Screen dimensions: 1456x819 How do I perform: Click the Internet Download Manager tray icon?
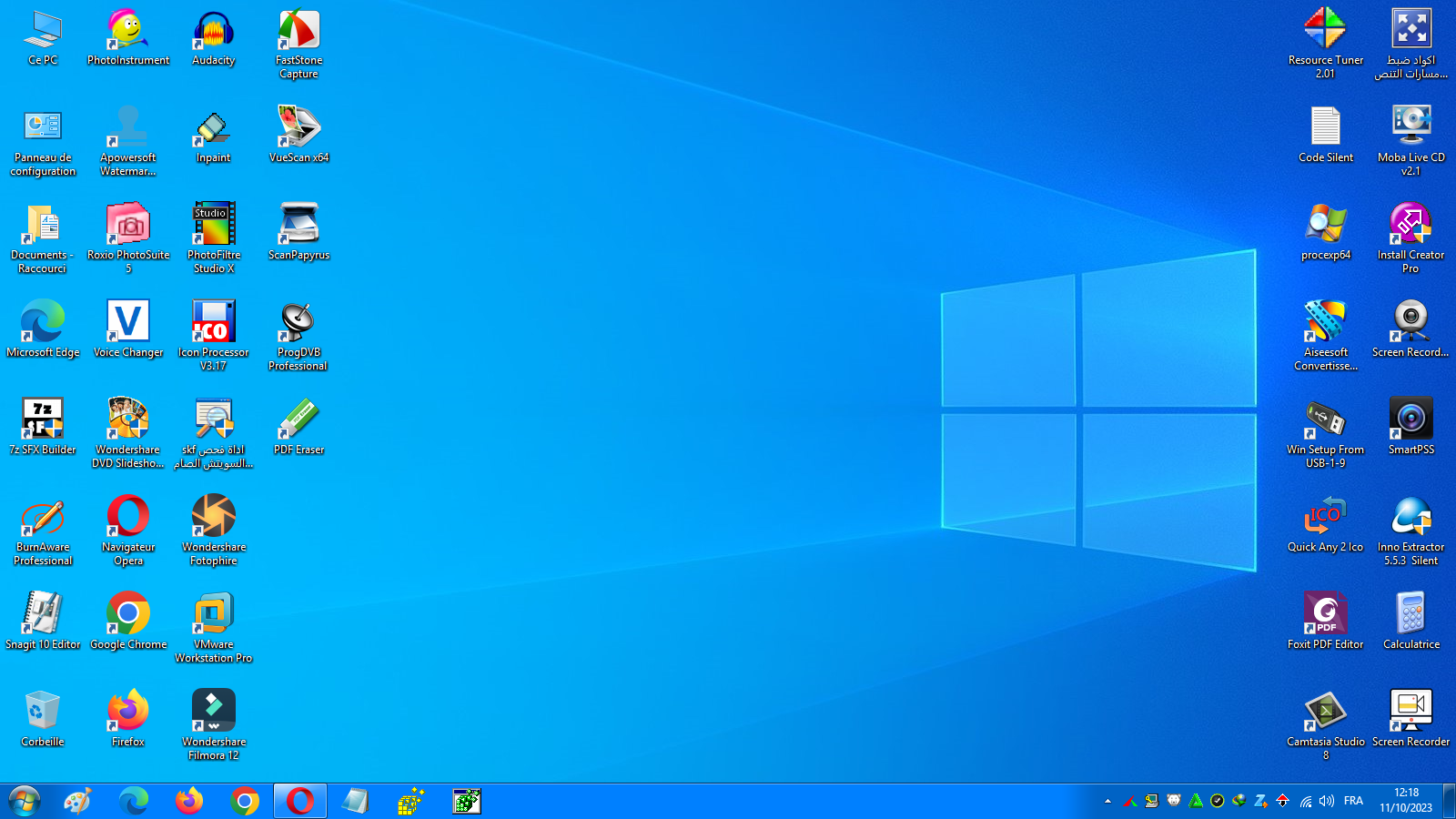click(1239, 802)
